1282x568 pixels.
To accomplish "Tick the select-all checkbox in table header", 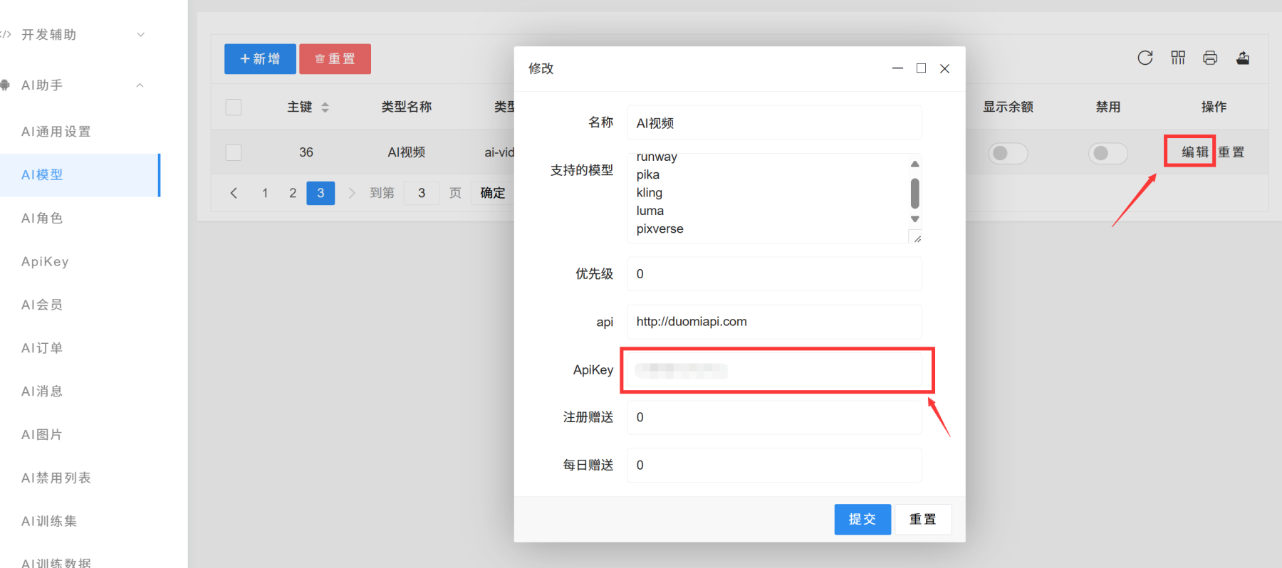I will pyautogui.click(x=234, y=107).
